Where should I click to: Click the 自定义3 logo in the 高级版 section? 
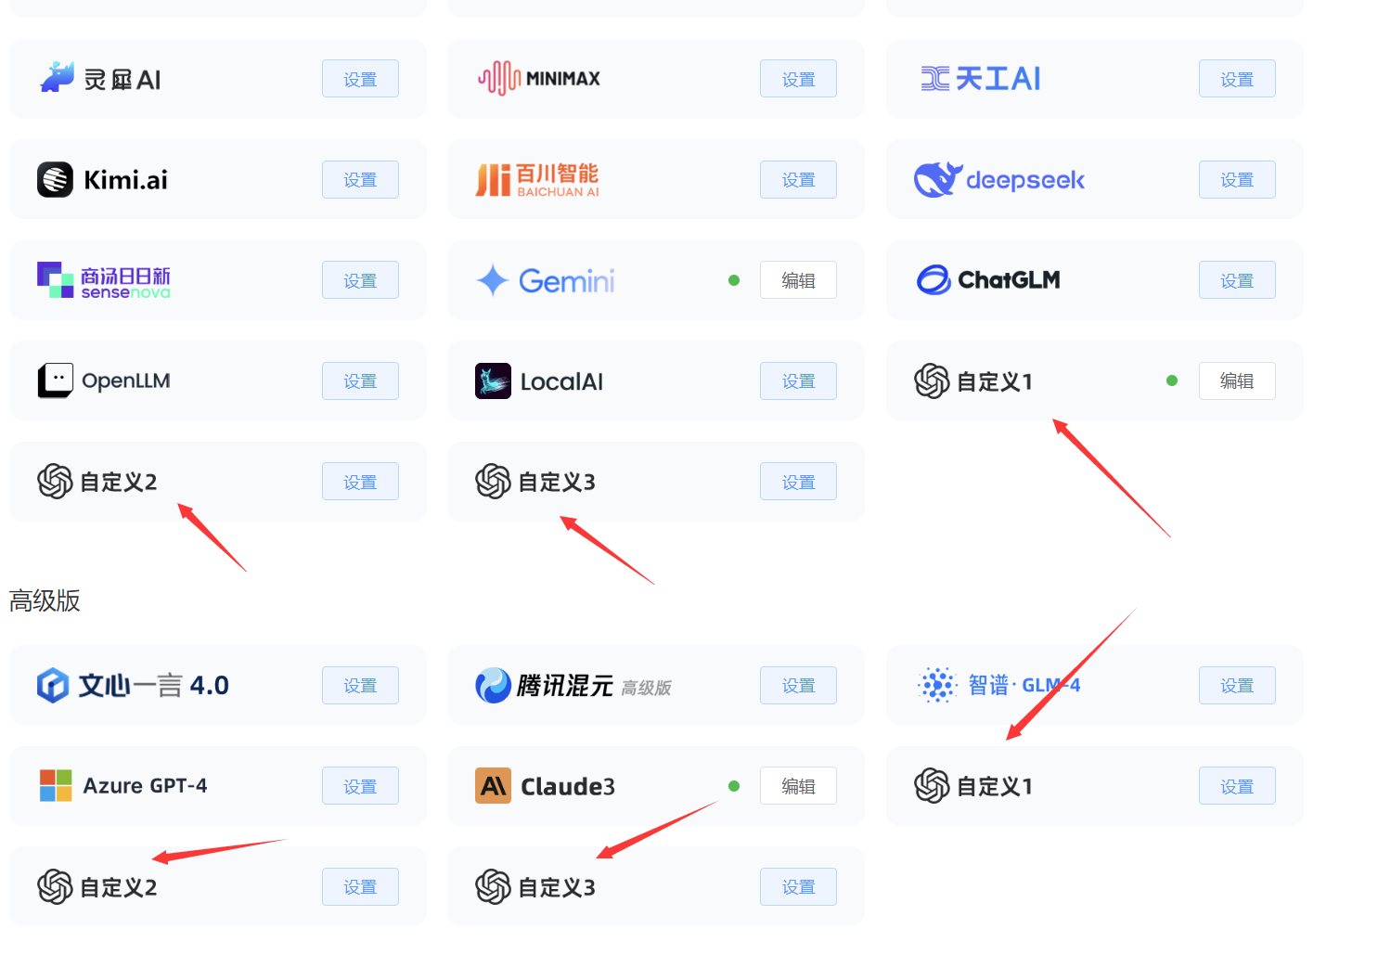tap(493, 886)
